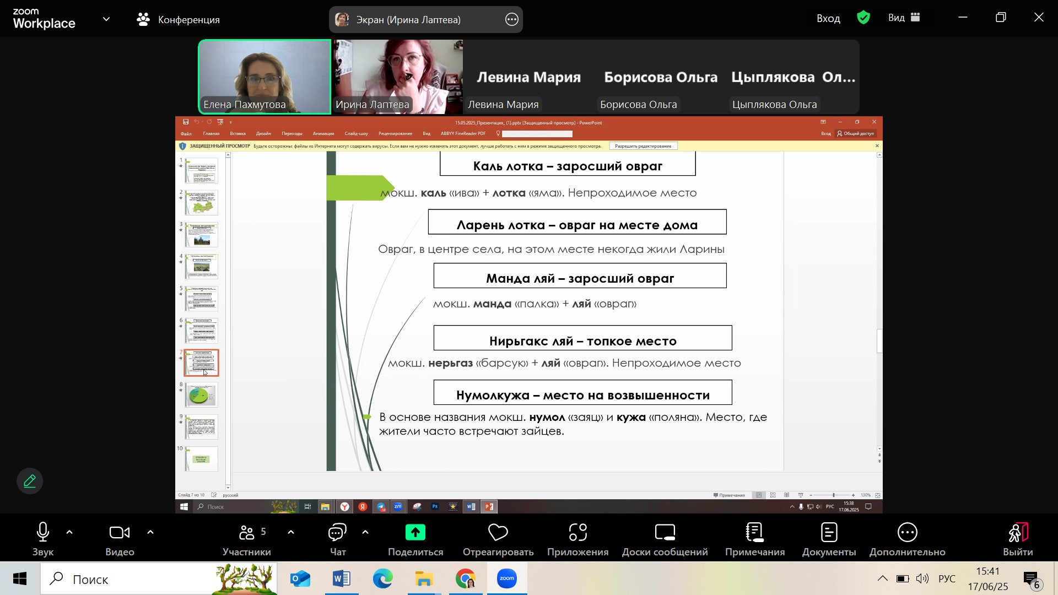The height and width of the screenshot is (595, 1058).
Task: Click the Вход sign-in link
Action: pyautogui.click(x=828, y=18)
